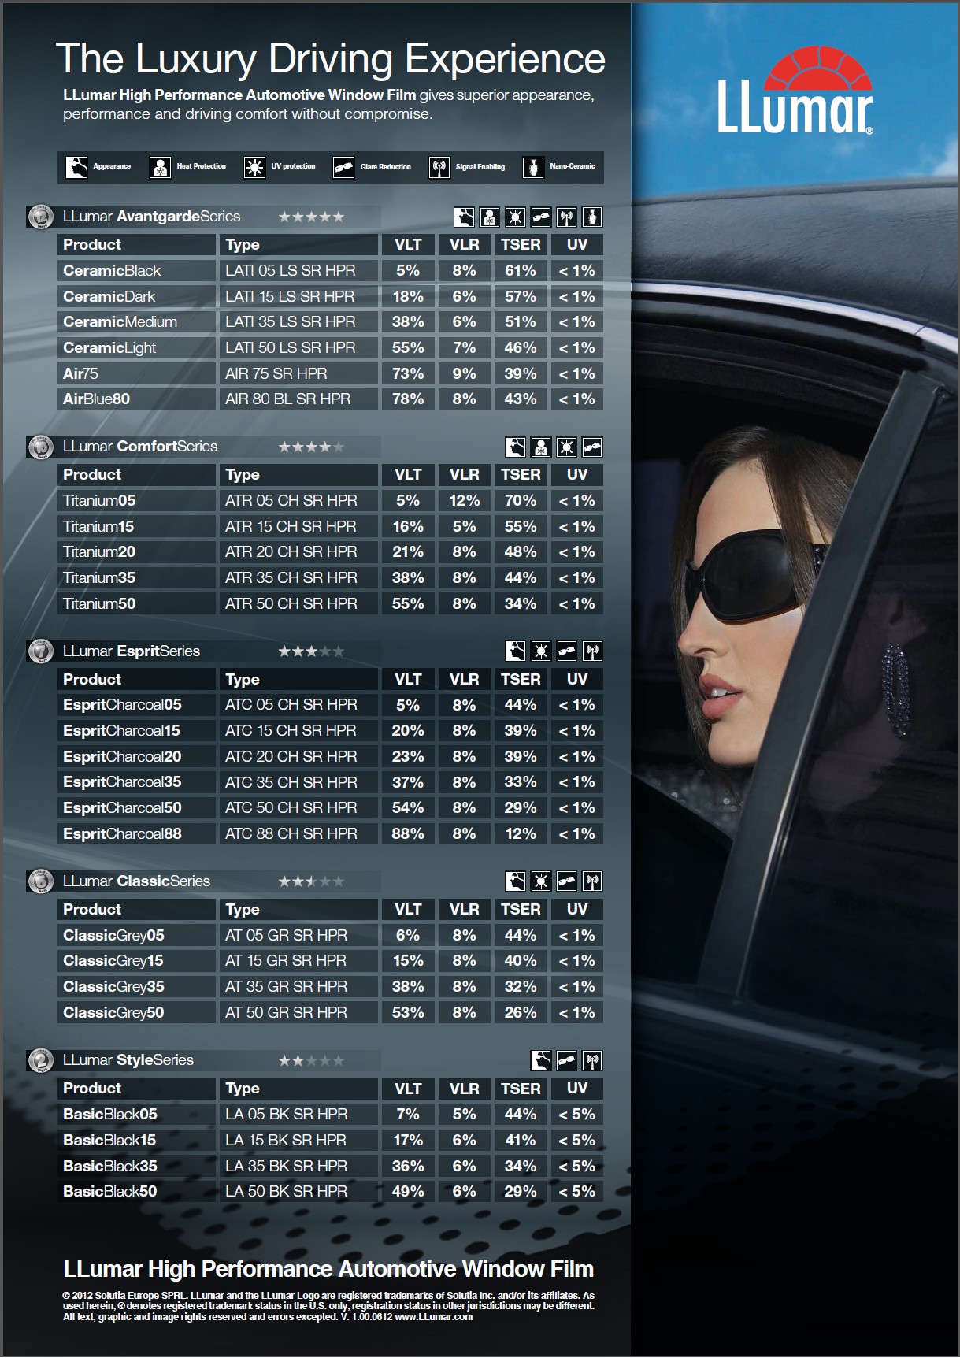Image resolution: width=960 pixels, height=1358 pixels.
Task: Click the VLT column header in the StyleSeries table
Action: coord(408,1089)
